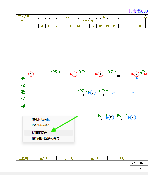Screen dimensions: 148x175
Task: Click 任务 8 task label
Action: pos(56,72)
